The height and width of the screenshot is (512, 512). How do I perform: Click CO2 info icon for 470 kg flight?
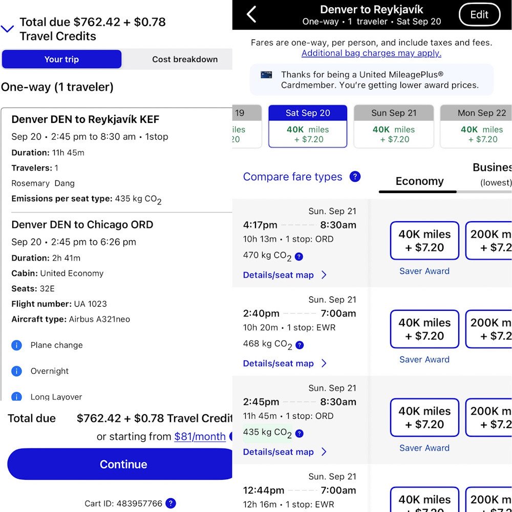pyautogui.click(x=299, y=257)
